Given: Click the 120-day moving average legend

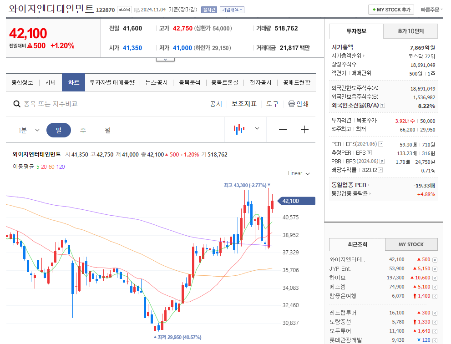Looking at the screenshot, I should (x=61, y=167).
